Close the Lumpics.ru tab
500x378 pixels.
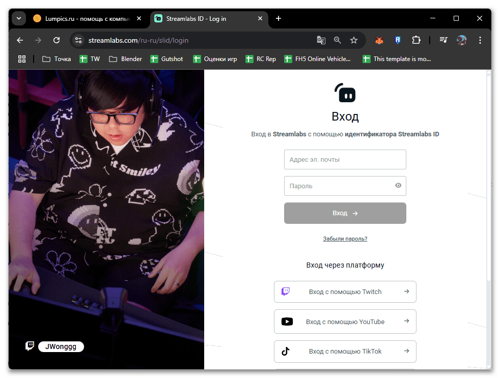pyautogui.click(x=139, y=18)
